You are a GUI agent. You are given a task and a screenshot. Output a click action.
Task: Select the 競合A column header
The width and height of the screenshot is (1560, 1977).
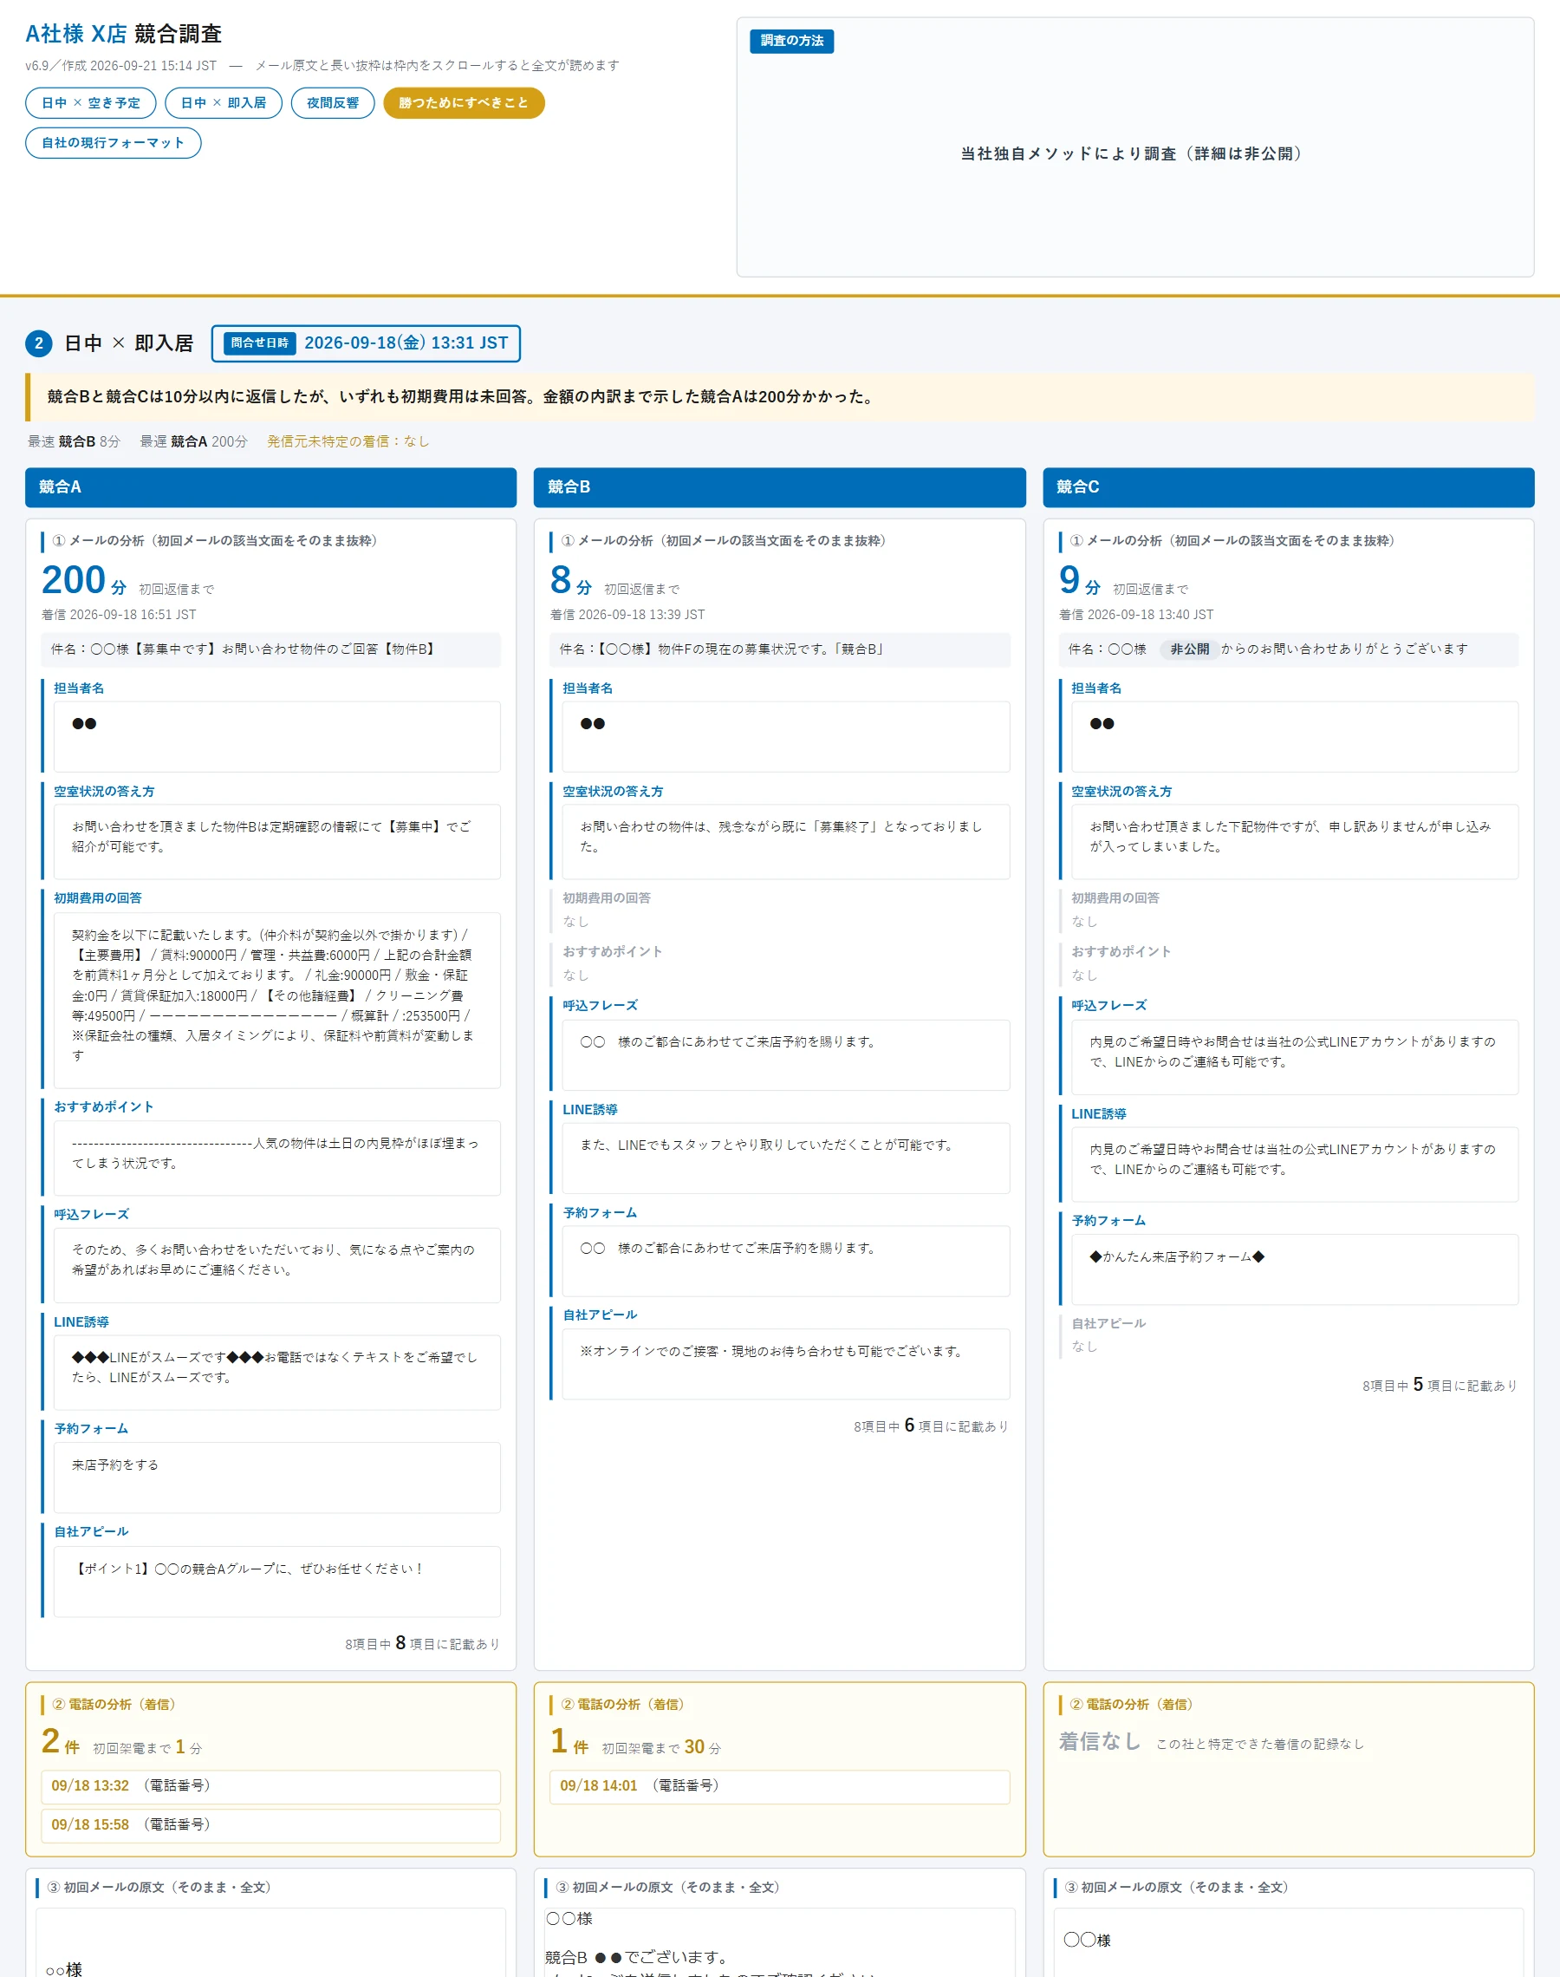click(x=270, y=487)
